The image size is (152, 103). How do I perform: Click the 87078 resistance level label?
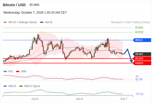click(139, 32)
